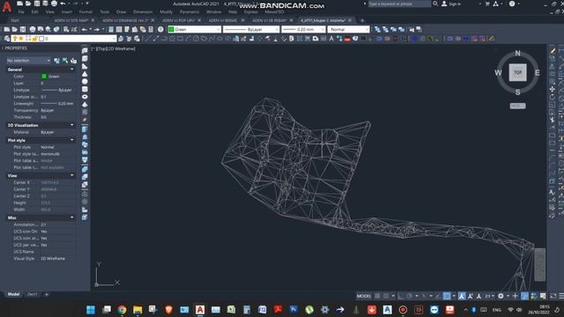This screenshot has width=564, height=317.
Task: Add a new drawing tab with plus
Action: coord(362,20)
